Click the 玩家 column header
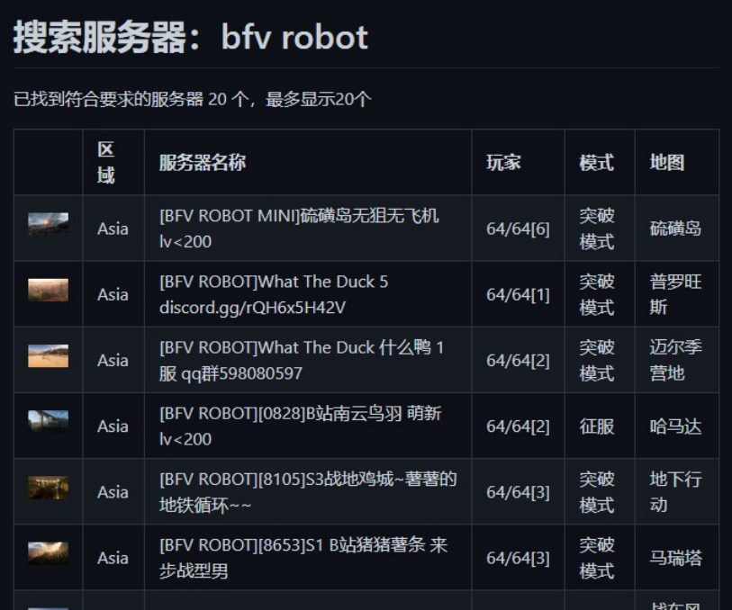732x610 pixels. pos(503,163)
